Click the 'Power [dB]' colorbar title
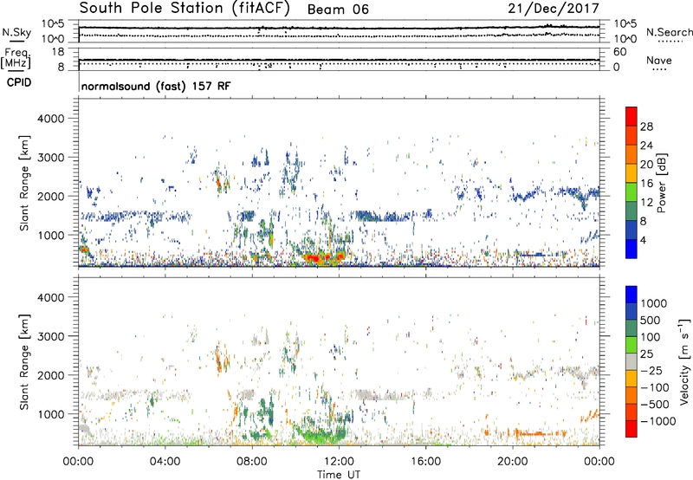693x480 pixels. click(662, 183)
